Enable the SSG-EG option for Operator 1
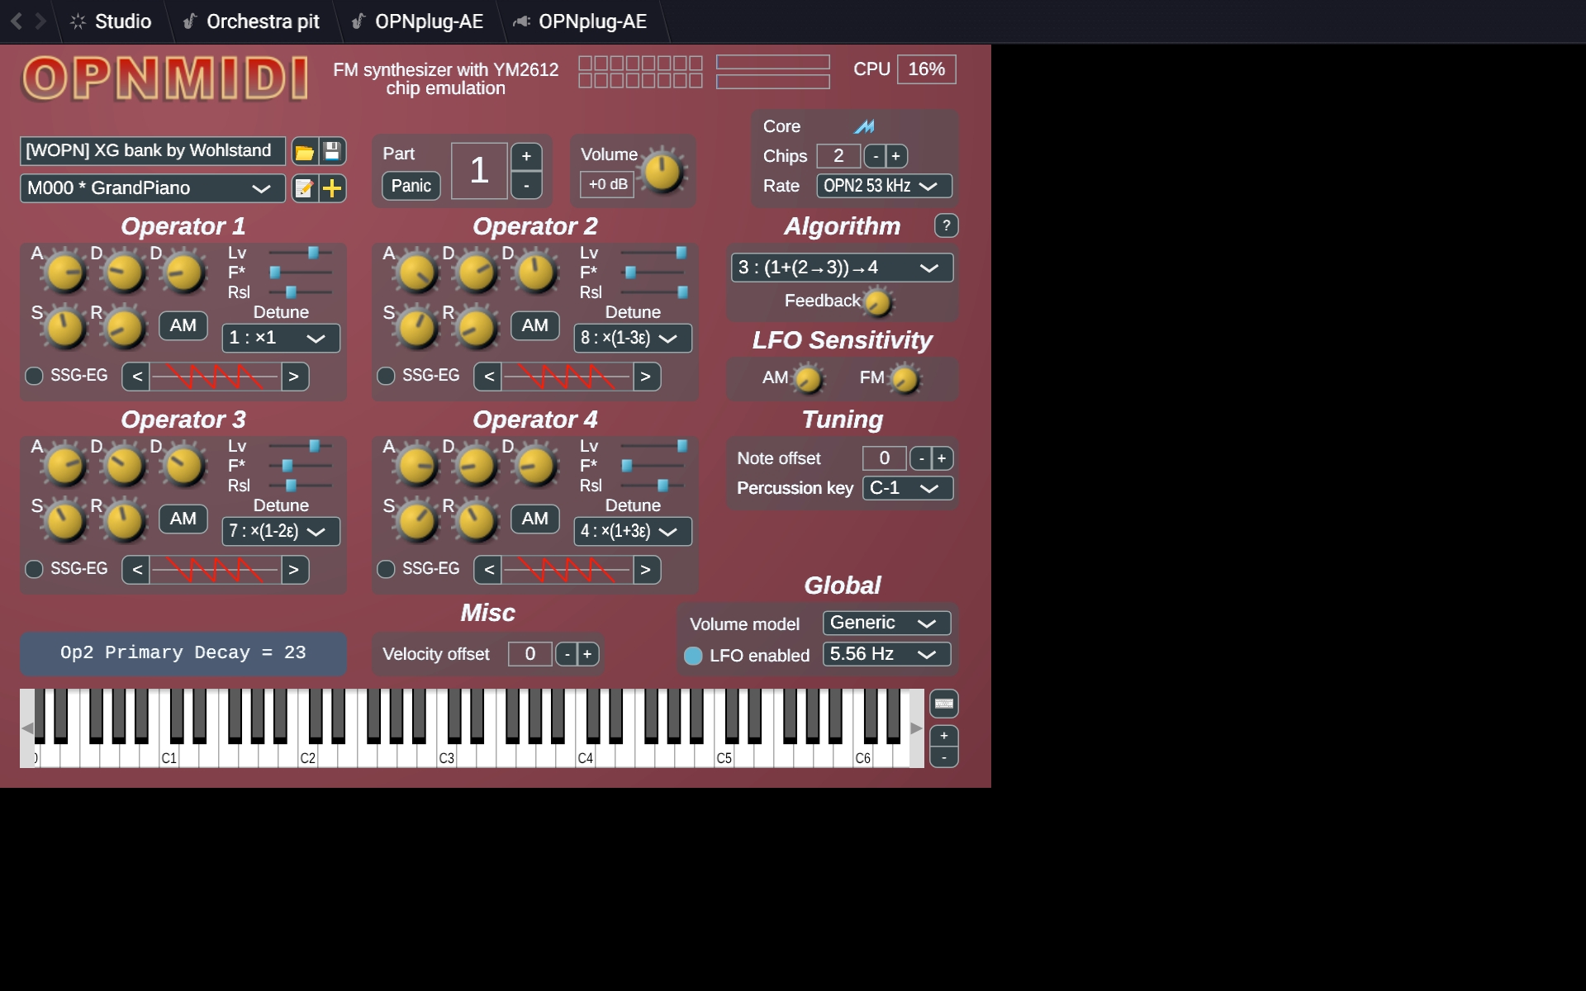This screenshot has width=1586, height=991. [34, 376]
